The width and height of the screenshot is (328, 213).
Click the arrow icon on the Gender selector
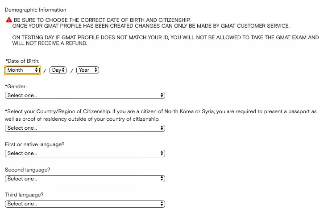[x=162, y=95]
